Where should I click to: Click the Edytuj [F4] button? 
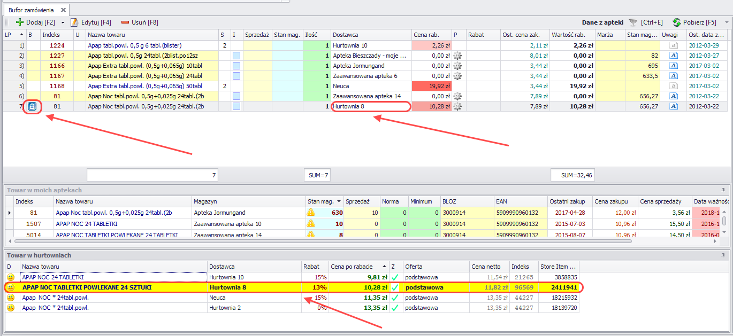click(x=91, y=22)
